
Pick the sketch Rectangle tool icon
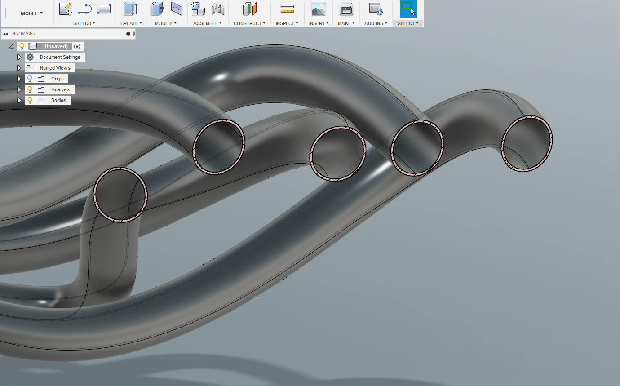pyautogui.click(x=104, y=9)
